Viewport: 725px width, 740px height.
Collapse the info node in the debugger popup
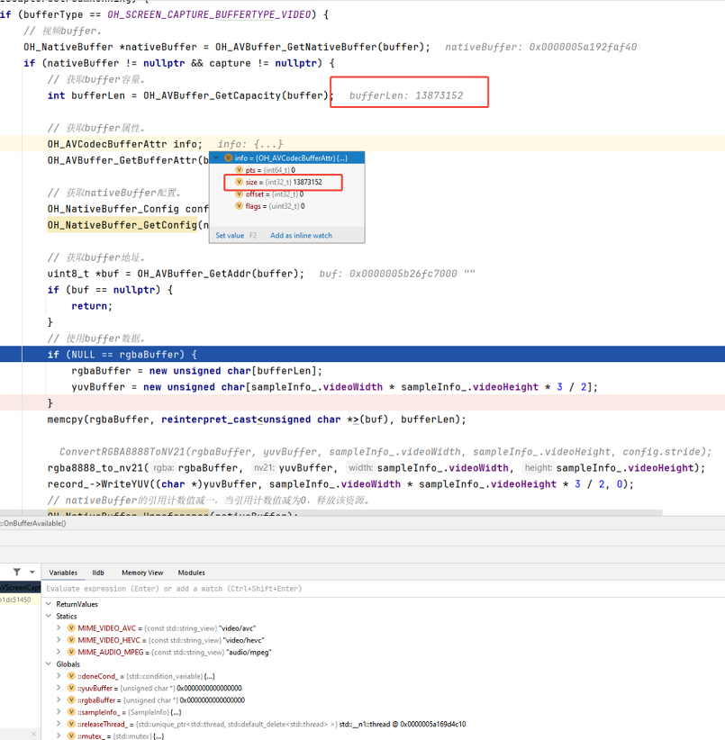216,158
